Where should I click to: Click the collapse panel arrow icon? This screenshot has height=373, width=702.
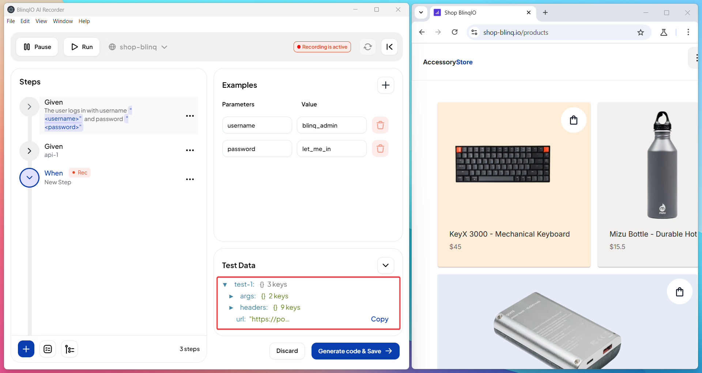point(389,47)
